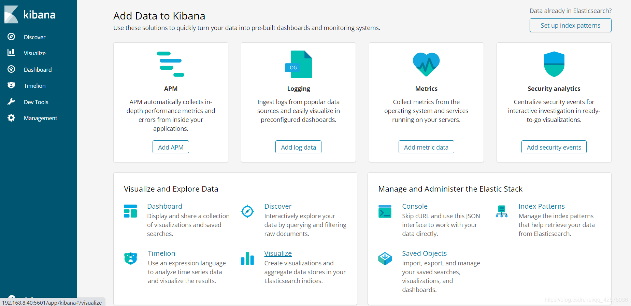Open the Timelion link under Visualize and Explore
The width and height of the screenshot is (631, 306).
161,253
